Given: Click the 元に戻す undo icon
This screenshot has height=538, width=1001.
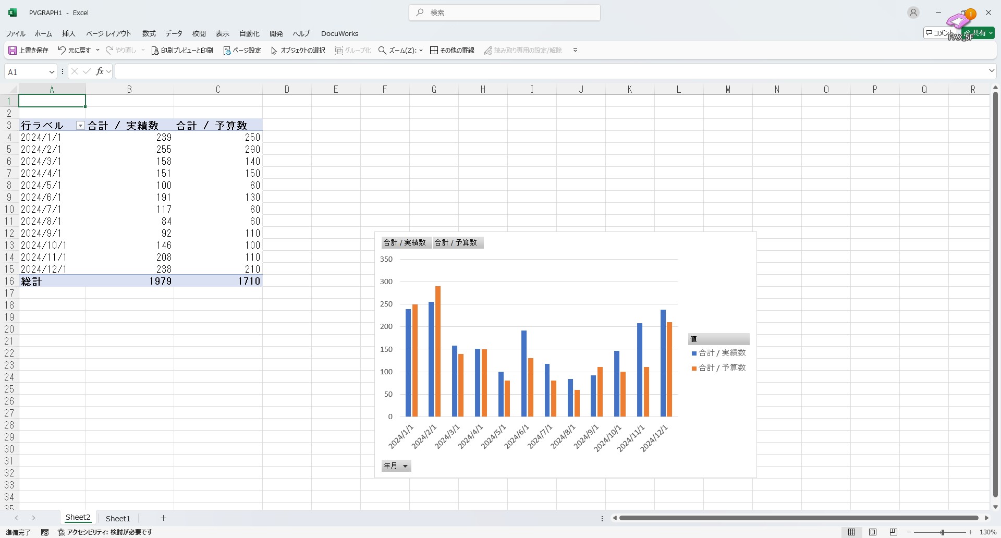Looking at the screenshot, I should coord(62,51).
